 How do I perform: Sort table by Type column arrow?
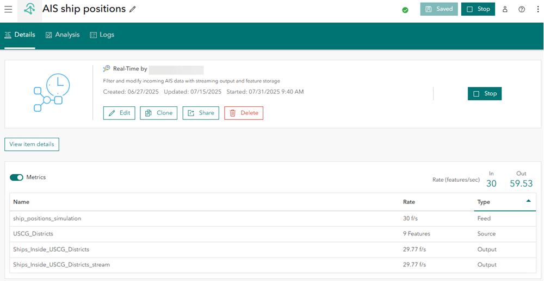tap(528, 201)
